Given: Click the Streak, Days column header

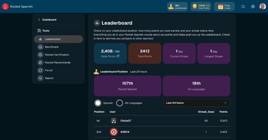Looking at the screenshot, I should tap(206, 112).
